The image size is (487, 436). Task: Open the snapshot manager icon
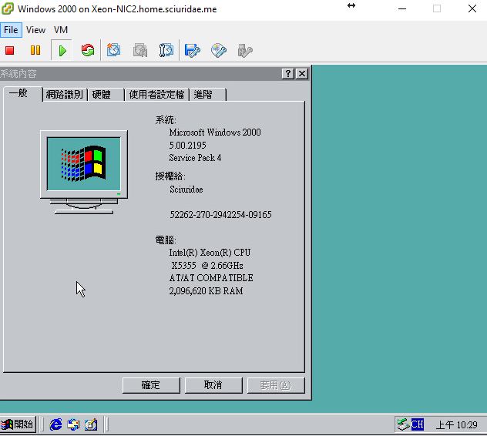166,50
